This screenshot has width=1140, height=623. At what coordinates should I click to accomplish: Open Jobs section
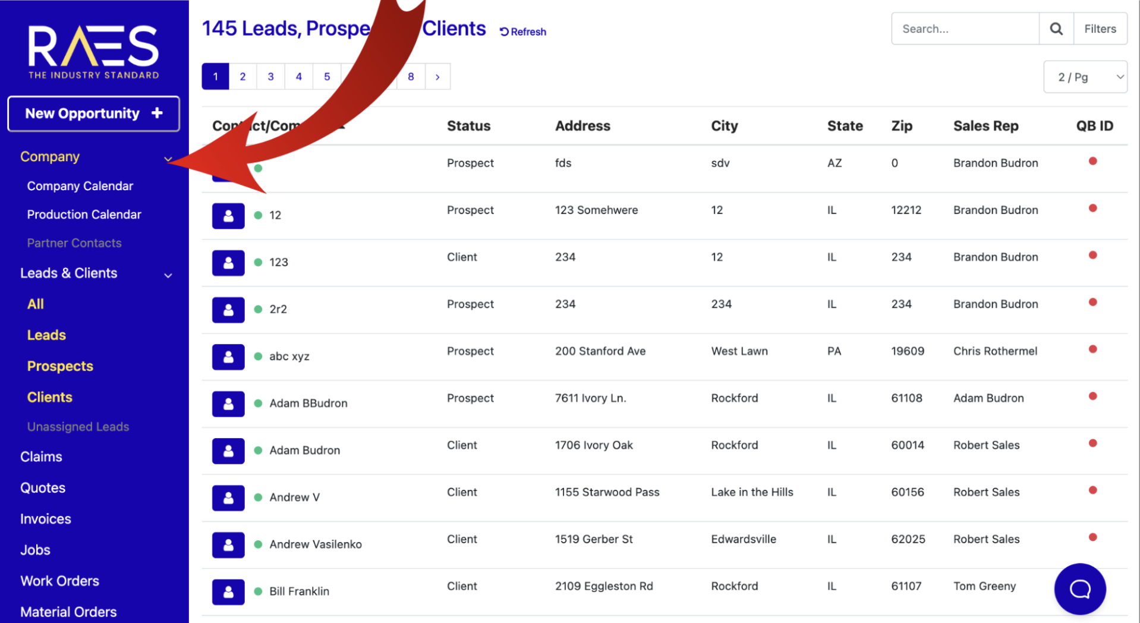click(x=35, y=550)
